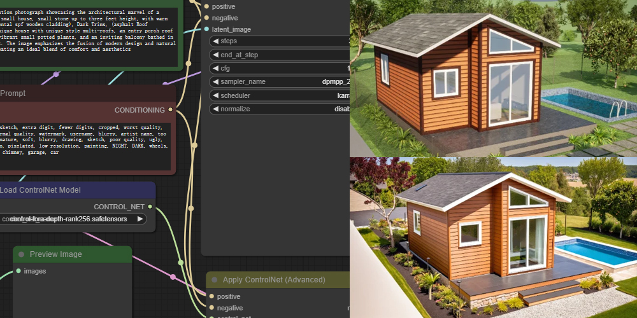
Task: Click the KSampler positive input port
Action: 206,6
